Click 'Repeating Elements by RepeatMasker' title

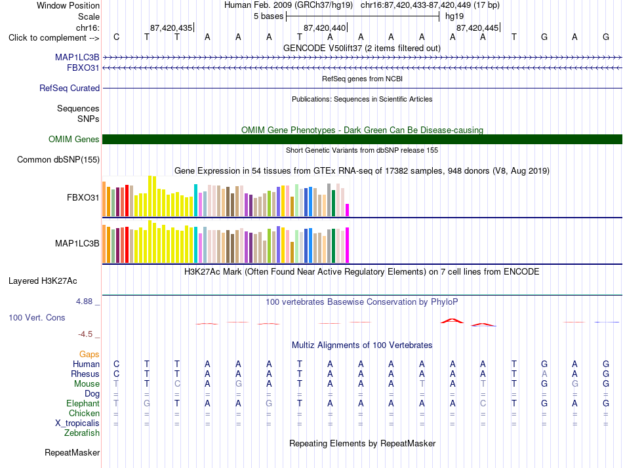(x=363, y=444)
